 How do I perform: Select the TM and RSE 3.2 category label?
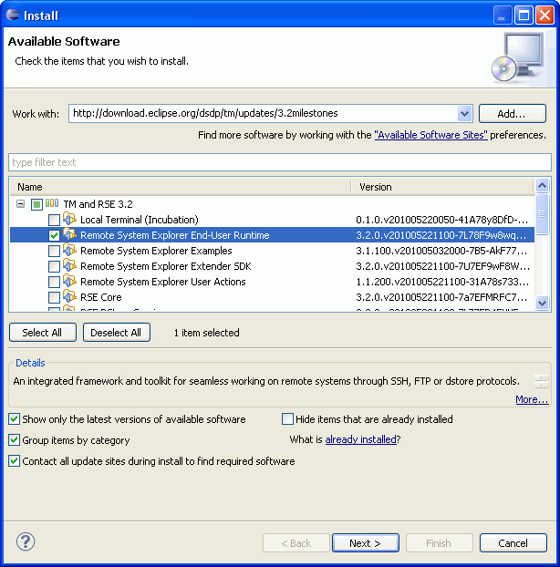[x=98, y=204]
